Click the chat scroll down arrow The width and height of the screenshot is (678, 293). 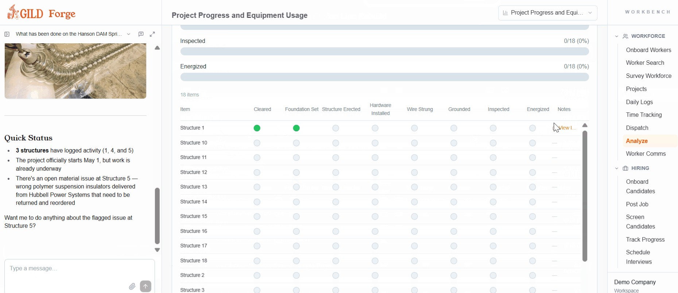point(157,250)
